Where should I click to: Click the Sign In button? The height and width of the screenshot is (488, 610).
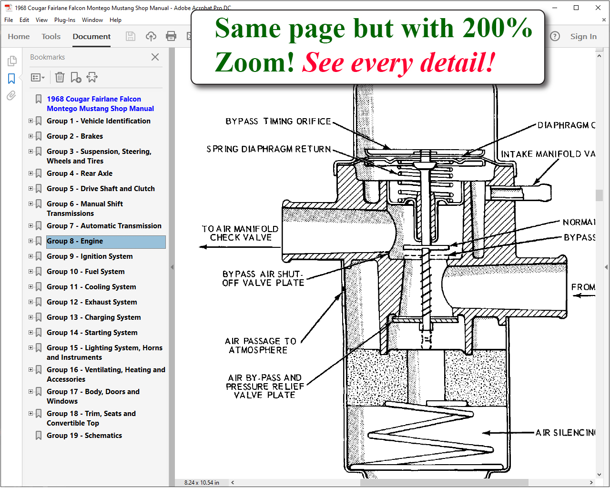tap(583, 36)
